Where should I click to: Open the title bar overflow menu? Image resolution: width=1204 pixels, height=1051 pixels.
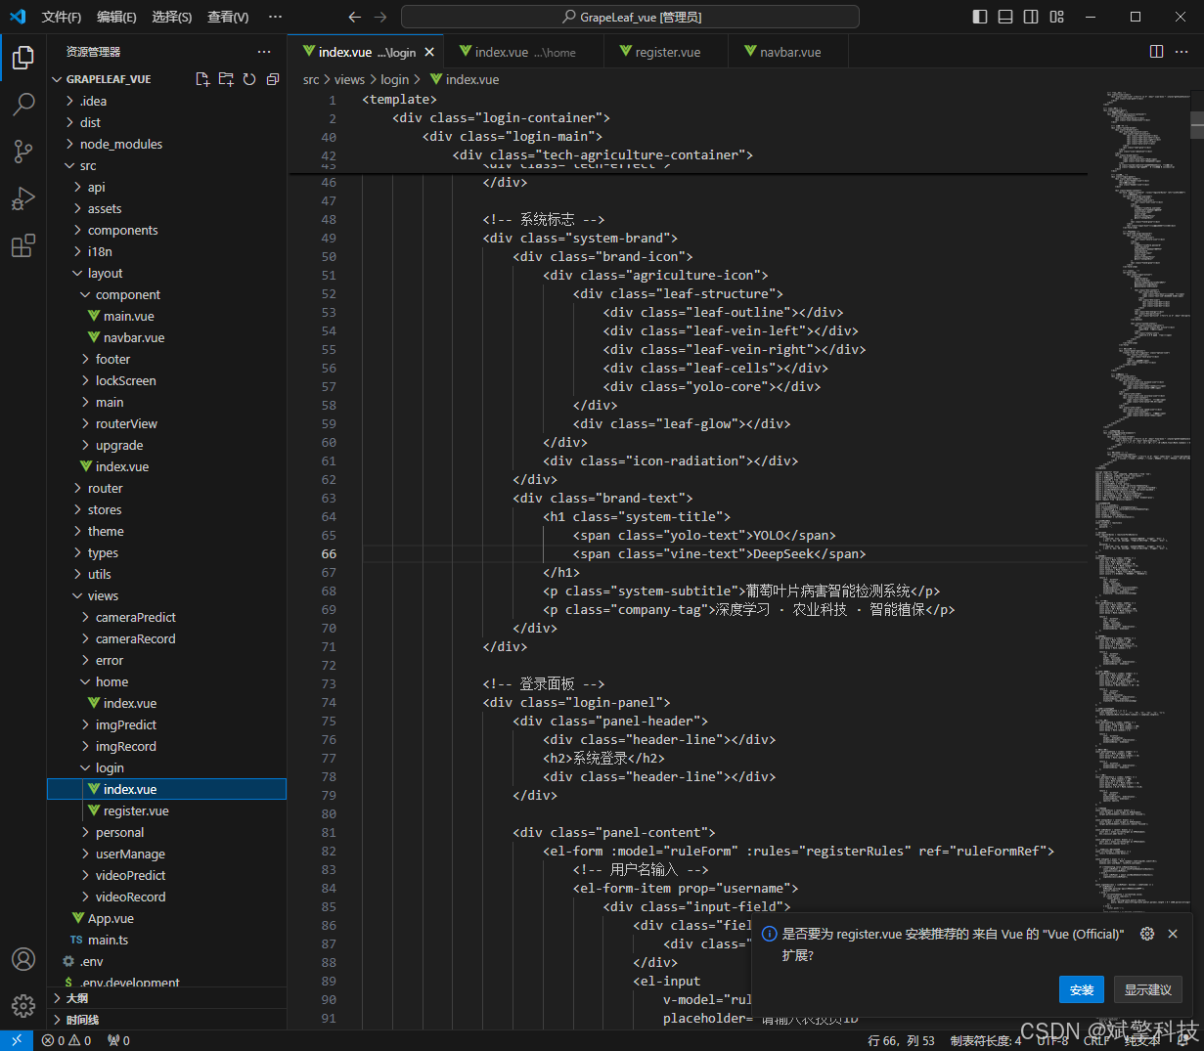point(275,17)
